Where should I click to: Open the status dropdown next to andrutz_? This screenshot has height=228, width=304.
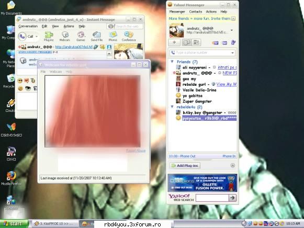pyautogui.click(x=232, y=30)
